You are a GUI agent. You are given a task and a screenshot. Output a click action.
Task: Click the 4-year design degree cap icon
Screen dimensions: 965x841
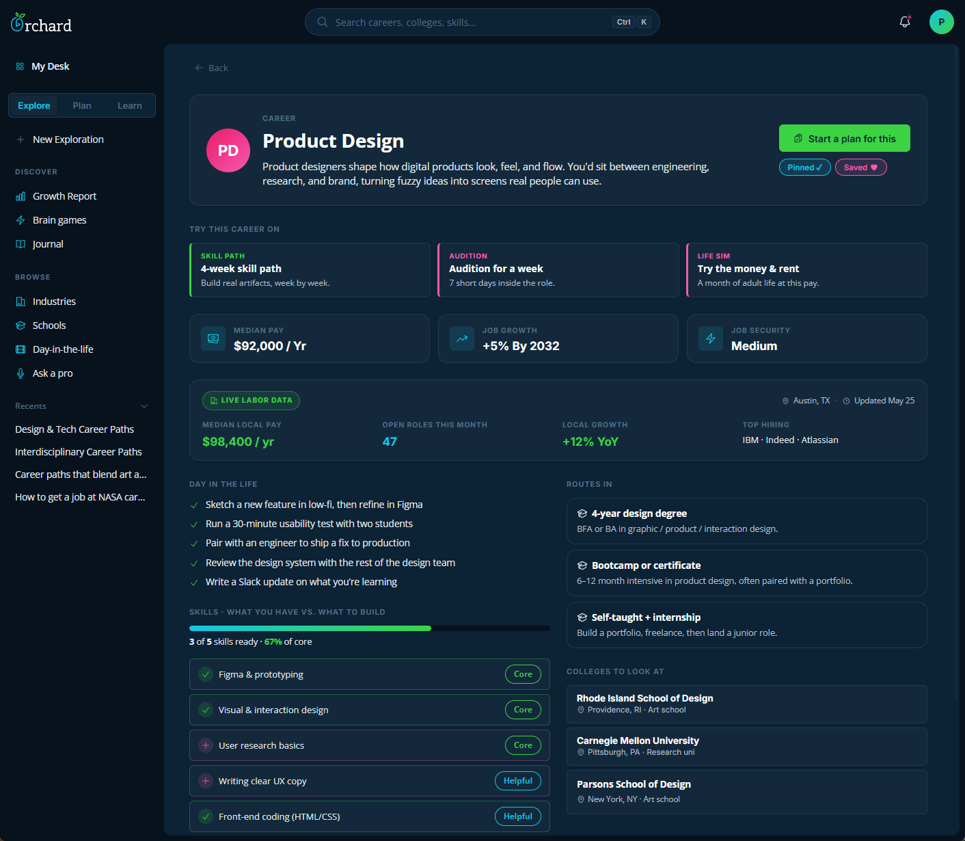click(x=582, y=513)
